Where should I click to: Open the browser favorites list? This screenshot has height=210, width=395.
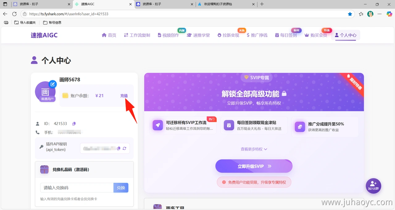coord(361,14)
